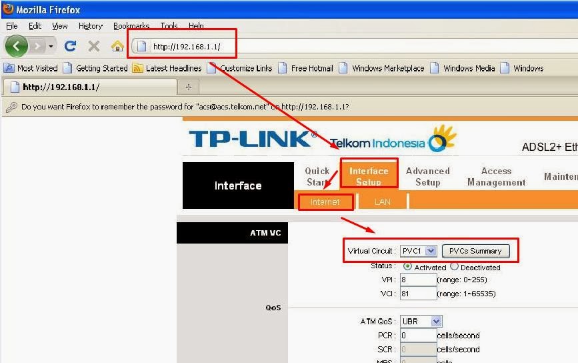Viewport: 578px width, 363px height.
Task: Click the Most Visited bookmark icon
Action: (9, 68)
